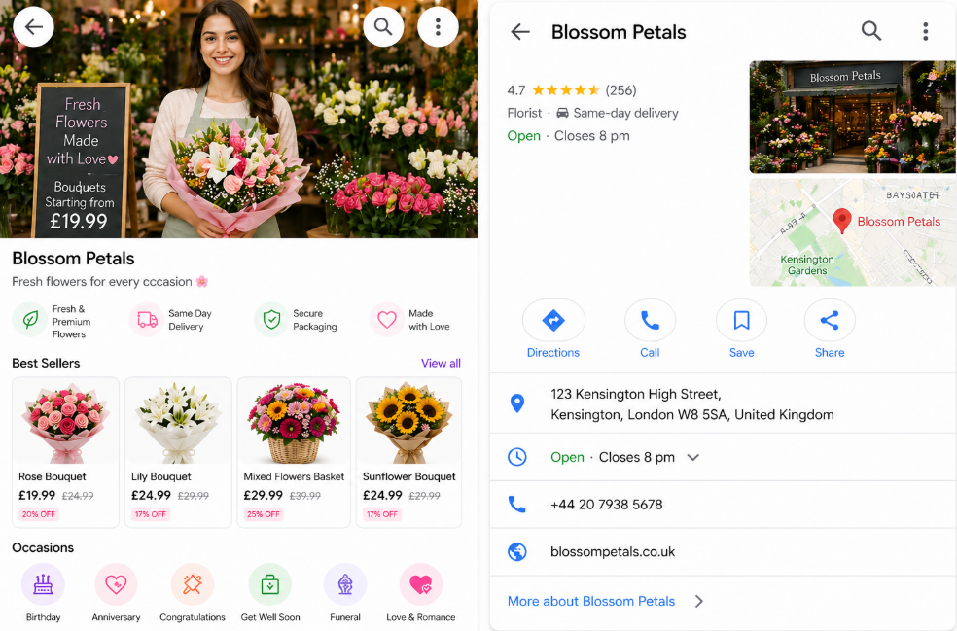This screenshot has height=631, width=957.
Task: Open the map showing Blossom Petals location
Action: click(852, 231)
